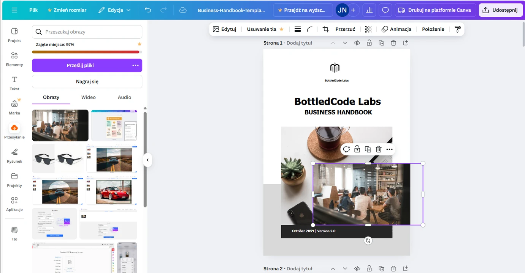Open the transparency checkerboard icon
The image size is (525, 273).
[x=368, y=29]
